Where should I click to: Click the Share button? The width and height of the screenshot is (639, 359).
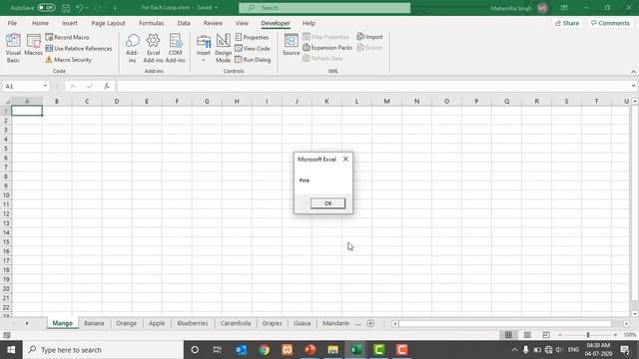coord(567,23)
